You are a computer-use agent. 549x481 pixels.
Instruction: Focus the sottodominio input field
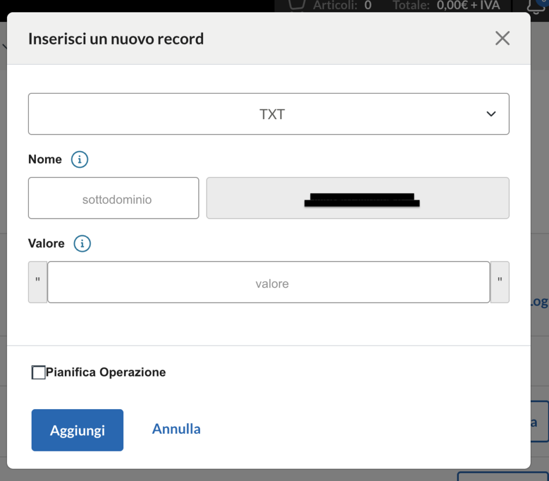[x=114, y=198]
